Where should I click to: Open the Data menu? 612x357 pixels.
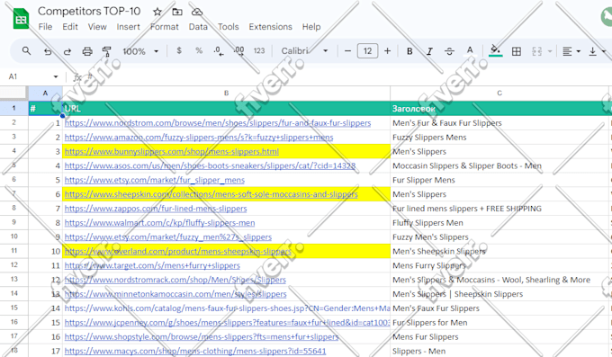[x=198, y=27]
